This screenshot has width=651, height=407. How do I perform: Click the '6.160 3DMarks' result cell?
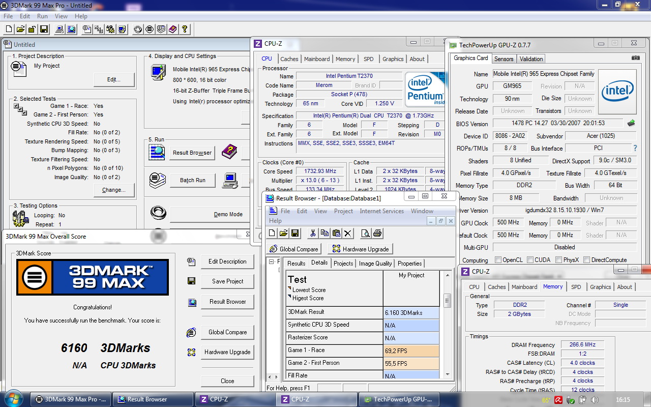tap(411, 313)
